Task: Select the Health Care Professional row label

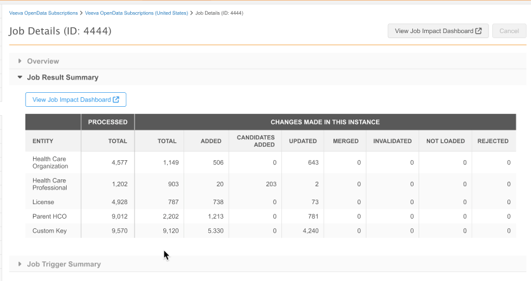Action: click(x=50, y=184)
